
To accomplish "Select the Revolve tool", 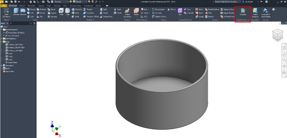I will 23,12.
